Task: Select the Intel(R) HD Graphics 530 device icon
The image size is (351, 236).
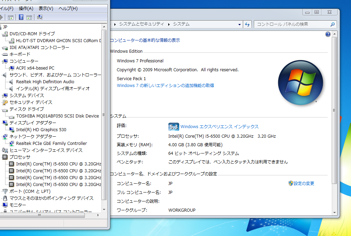Action: [11, 129]
